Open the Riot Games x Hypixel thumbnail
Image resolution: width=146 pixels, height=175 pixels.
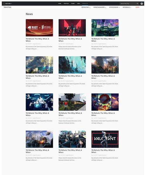click(x=39, y=28)
